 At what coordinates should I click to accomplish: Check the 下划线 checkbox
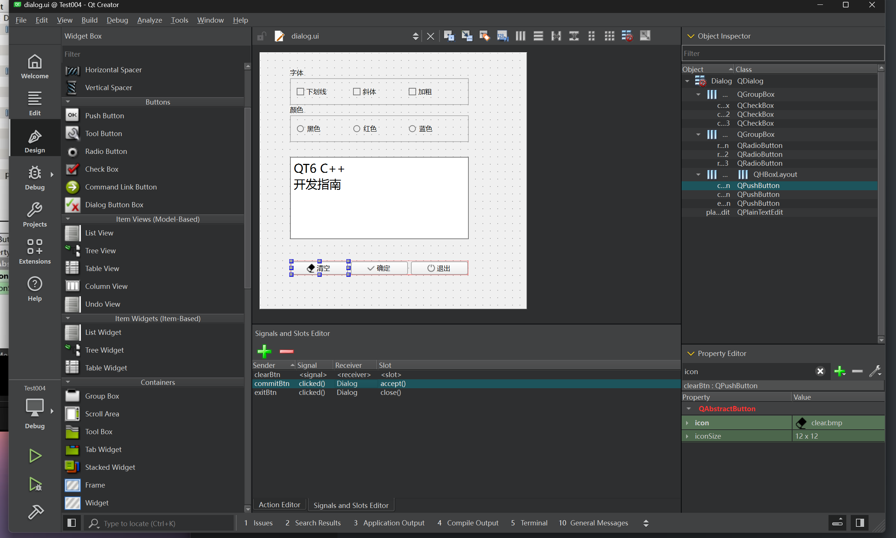(x=300, y=92)
